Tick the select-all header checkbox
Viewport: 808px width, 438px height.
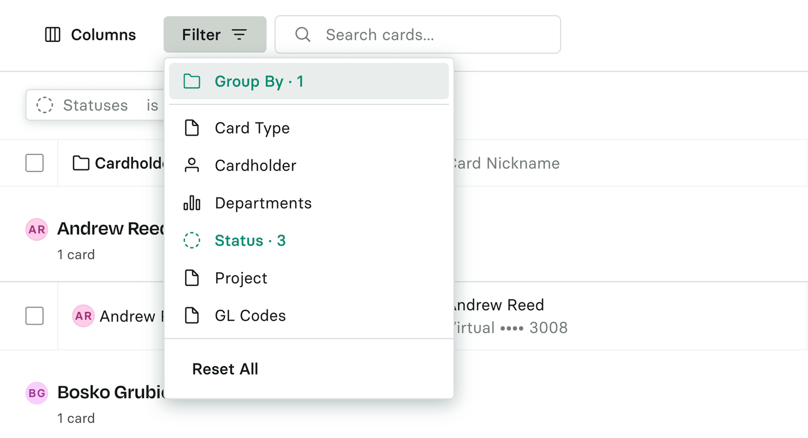click(35, 163)
